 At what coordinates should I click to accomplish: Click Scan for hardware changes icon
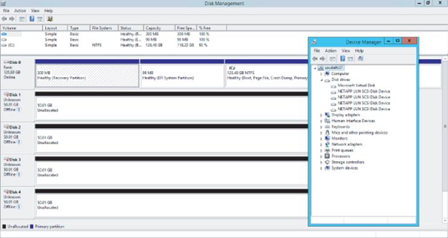[361, 59]
